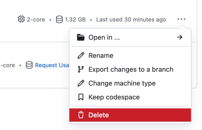Click the CPU chip icon beside 2-core
The image size is (202, 130).
click(21, 19)
